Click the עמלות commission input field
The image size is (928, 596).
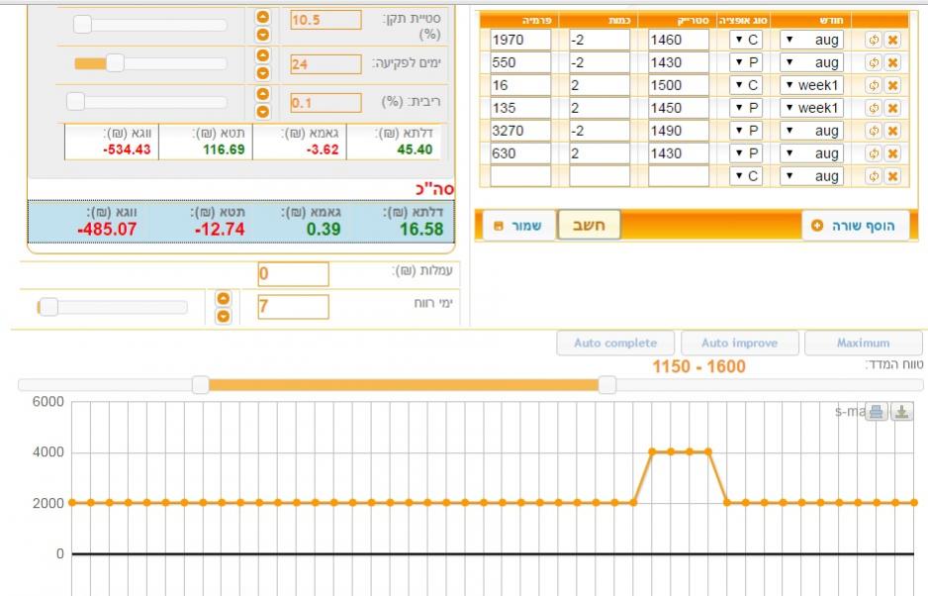pos(293,273)
